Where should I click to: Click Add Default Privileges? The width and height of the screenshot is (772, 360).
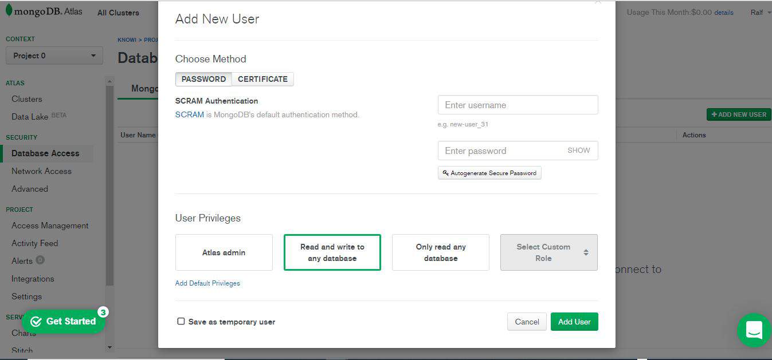[207, 283]
